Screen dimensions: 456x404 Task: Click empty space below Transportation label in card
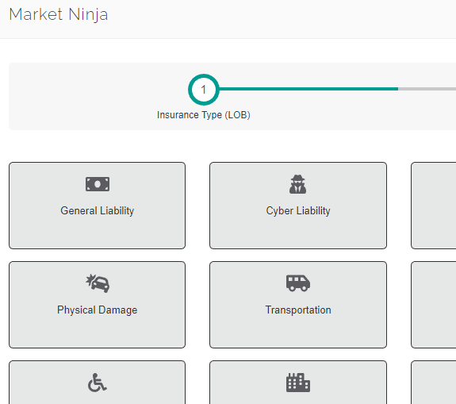[298, 332]
